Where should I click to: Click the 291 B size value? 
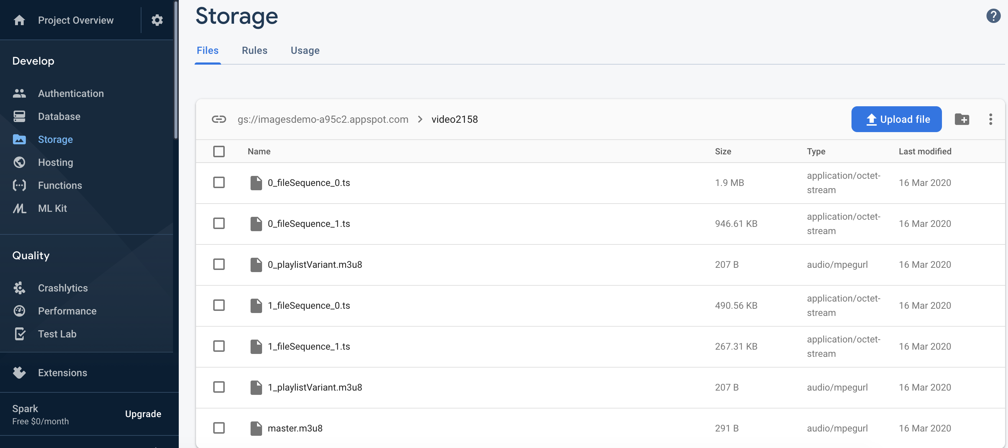727,428
